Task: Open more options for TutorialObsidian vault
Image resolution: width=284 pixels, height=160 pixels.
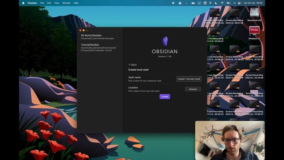Action: click(117, 46)
